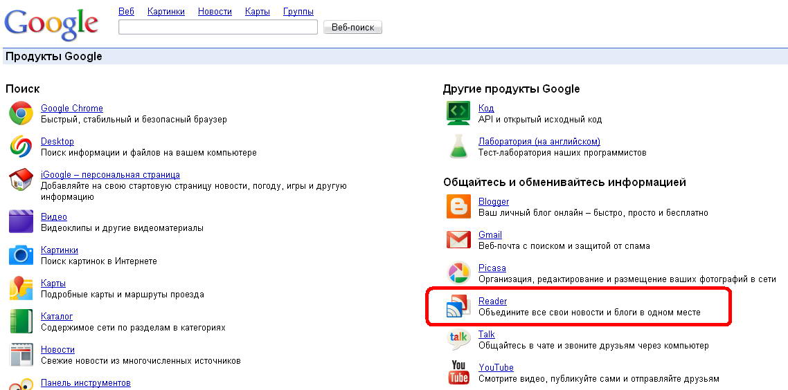Switch to the Группы tab

tap(298, 11)
